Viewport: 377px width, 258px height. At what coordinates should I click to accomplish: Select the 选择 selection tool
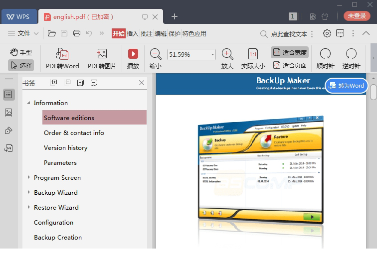(21, 65)
